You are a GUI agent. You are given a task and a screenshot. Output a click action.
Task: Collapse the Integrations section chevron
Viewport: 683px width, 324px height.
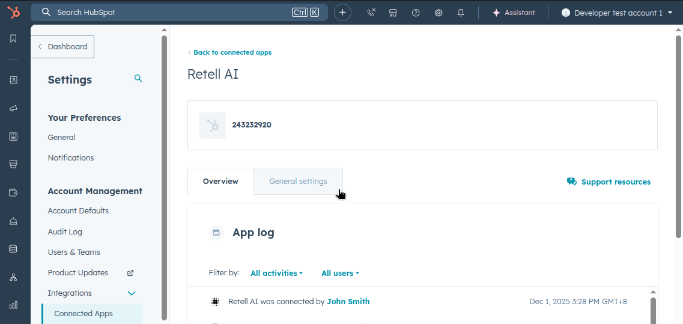132,293
